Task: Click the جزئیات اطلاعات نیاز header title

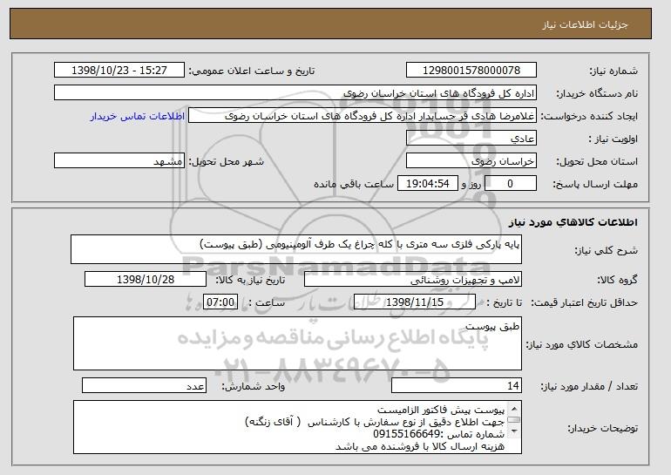Action: pos(585,24)
